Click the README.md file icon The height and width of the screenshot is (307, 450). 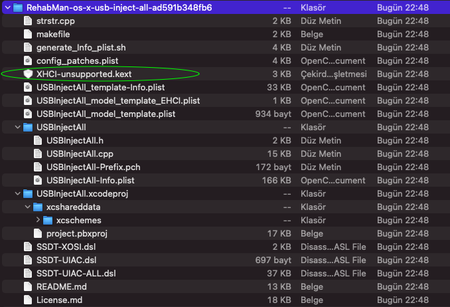pyautogui.click(x=27, y=286)
